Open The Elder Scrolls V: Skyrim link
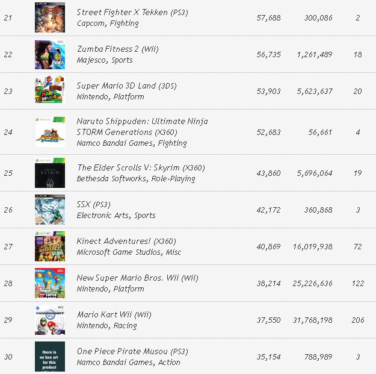The image size is (376, 374). click(141, 168)
